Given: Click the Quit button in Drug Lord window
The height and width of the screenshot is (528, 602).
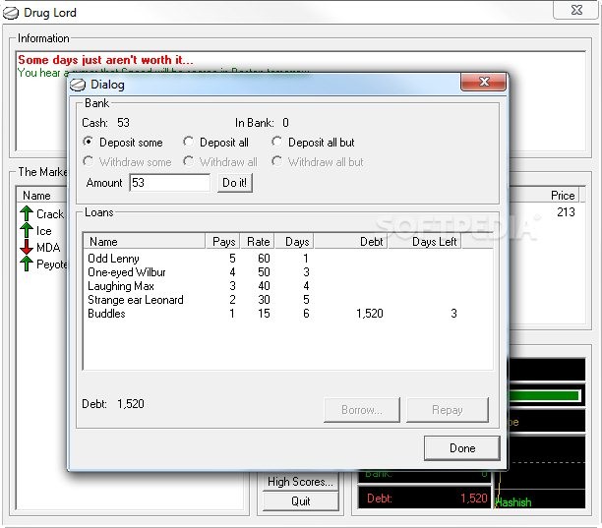Looking at the screenshot, I should click(x=301, y=501).
